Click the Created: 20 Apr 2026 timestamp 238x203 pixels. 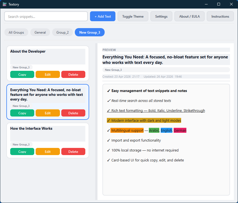click(121, 77)
